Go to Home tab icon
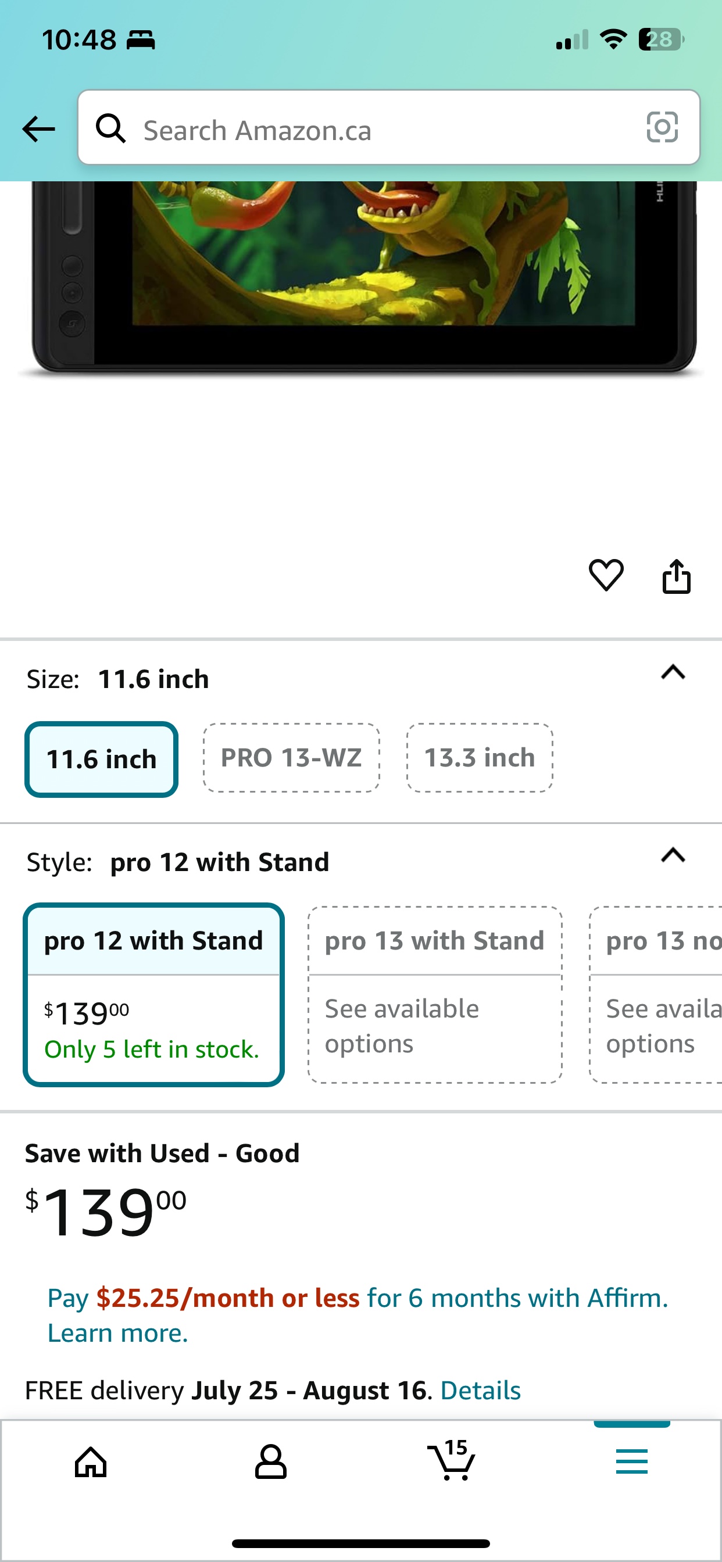 coord(91,1462)
